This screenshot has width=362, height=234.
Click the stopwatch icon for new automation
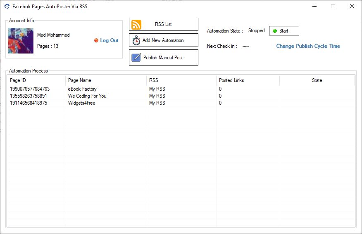tap(136, 40)
